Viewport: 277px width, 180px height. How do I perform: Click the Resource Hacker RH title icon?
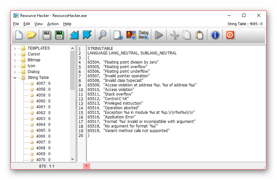click(16, 16)
